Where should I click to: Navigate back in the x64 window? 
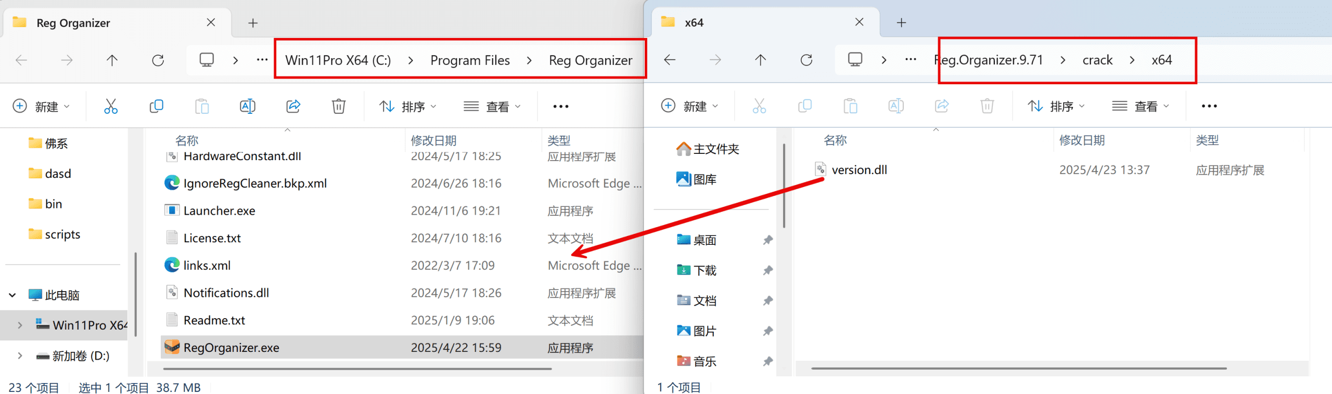670,60
